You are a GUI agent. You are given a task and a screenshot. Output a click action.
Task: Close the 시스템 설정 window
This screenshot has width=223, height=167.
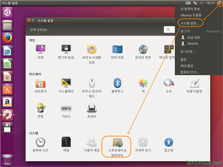[29, 20]
